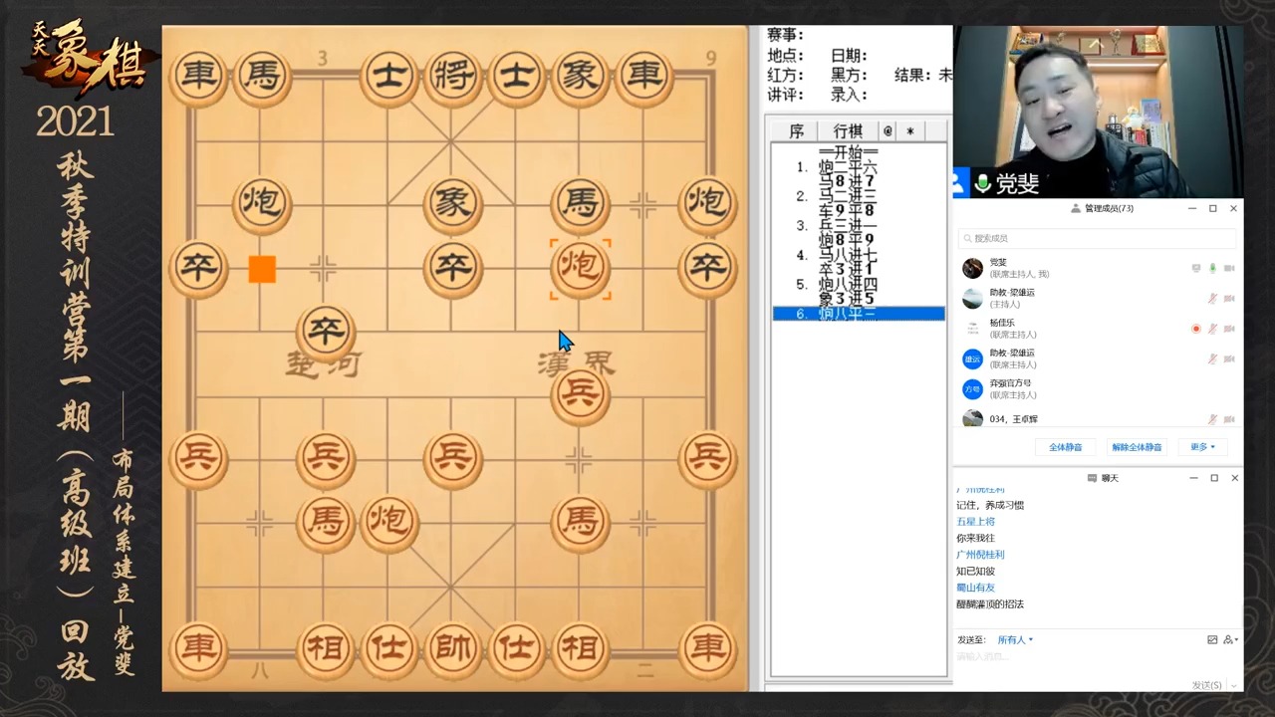Image resolution: width=1275 pixels, height=717 pixels.
Task: Select move 2. 马二进三
Action: pyautogui.click(x=848, y=196)
